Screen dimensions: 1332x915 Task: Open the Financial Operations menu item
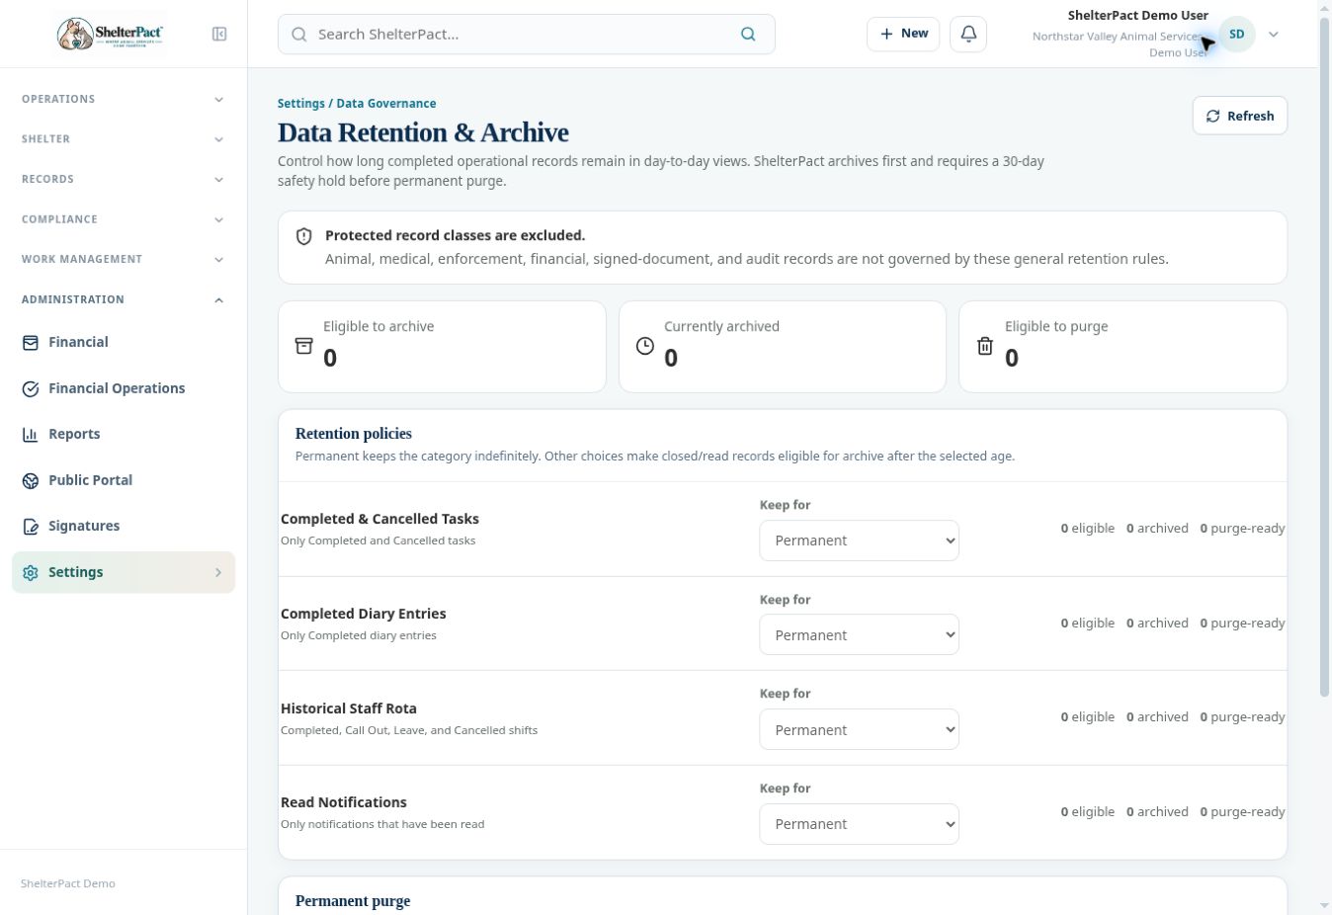coord(124,388)
